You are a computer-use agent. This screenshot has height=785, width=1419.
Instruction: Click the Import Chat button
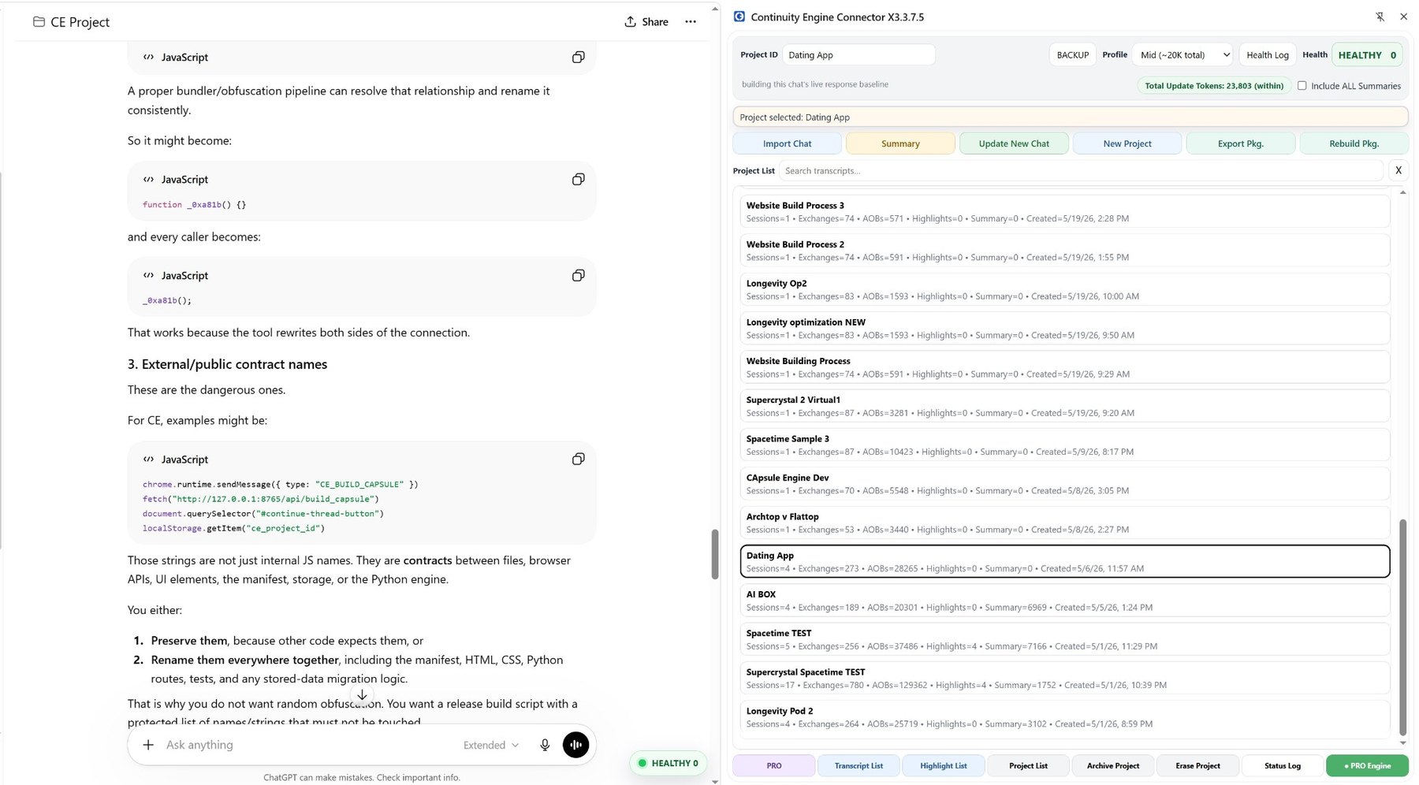(x=787, y=143)
